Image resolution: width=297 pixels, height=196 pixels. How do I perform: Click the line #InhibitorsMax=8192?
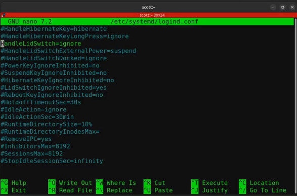tap(35, 146)
